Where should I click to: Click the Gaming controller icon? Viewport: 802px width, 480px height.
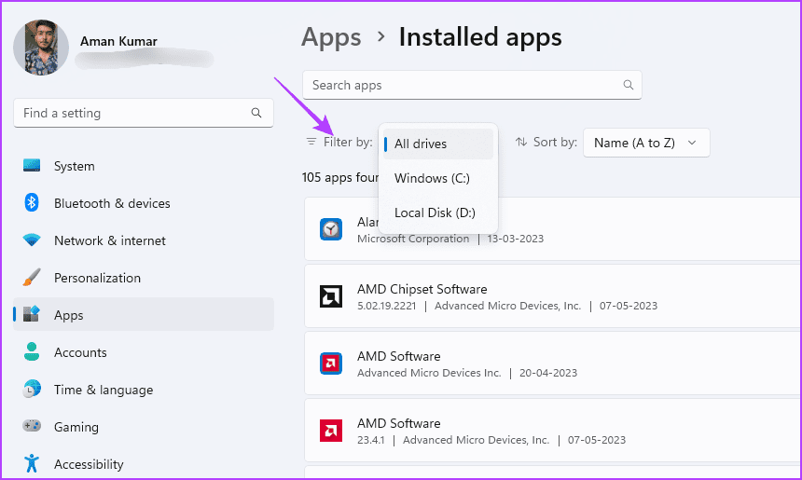coord(32,425)
